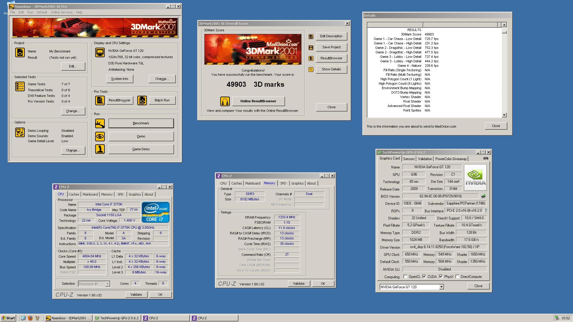The height and width of the screenshot is (322, 573).
Task: Click the ResultBrowser icon in Overall Score dialog
Action: 311,58
